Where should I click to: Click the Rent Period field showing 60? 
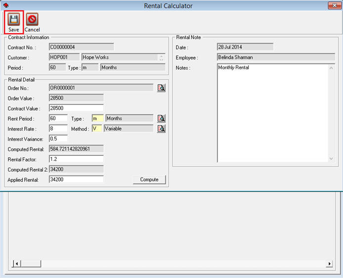(x=58, y=118)
